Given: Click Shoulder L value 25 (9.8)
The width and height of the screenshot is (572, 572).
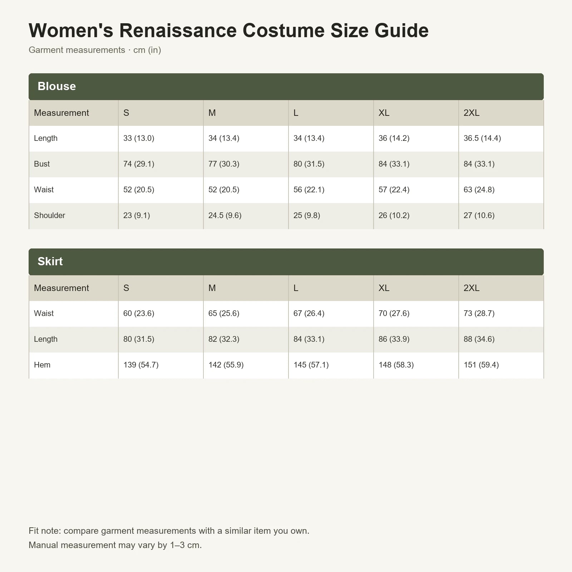Looking at the screenshot, I should click(x=307, y=216).
